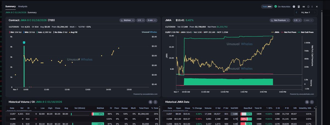Toggle the On Watchlist checkmark
Viewport: 330px width, 125px height.
point(276,6)
